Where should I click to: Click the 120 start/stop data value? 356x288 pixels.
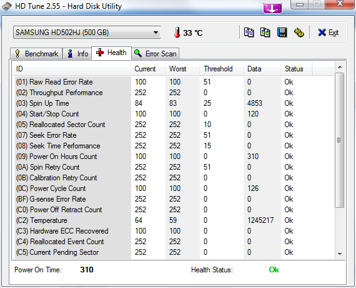pos(253,114)
